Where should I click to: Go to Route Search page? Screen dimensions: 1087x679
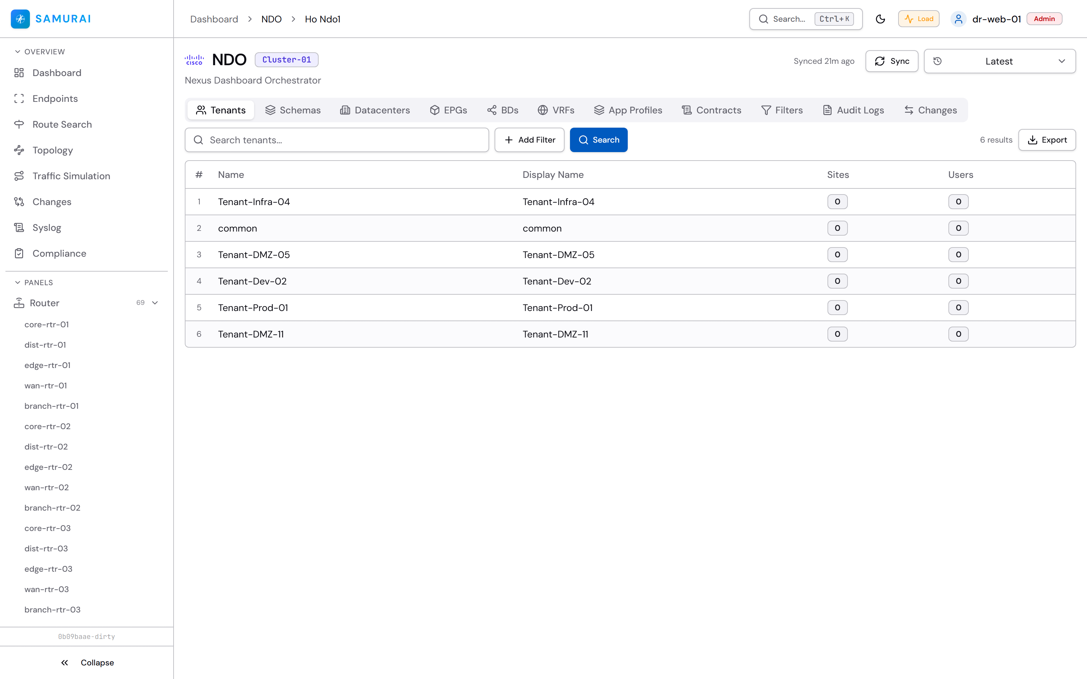point(87,124)
